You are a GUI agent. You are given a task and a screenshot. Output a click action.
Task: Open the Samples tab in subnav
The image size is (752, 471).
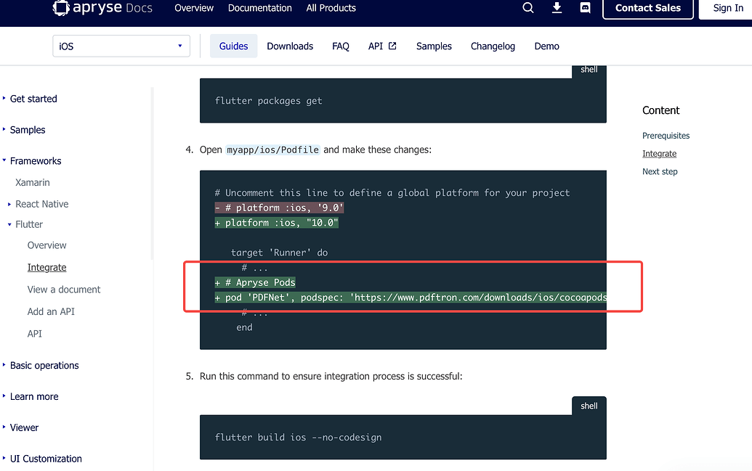point(434,46)
